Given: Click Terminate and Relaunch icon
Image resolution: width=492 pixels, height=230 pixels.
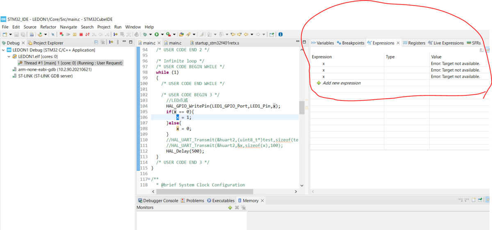Looking at the screenshot, I should coord(61,35).
